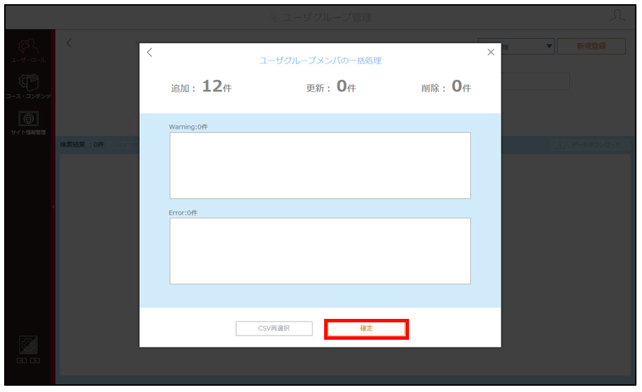Click the Warning:0件 label
642x392 pixels.
(188, 127)
